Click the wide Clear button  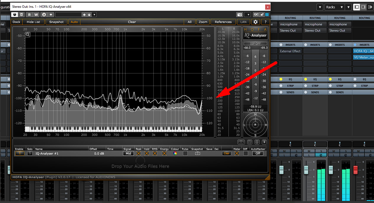coord(132,22)
